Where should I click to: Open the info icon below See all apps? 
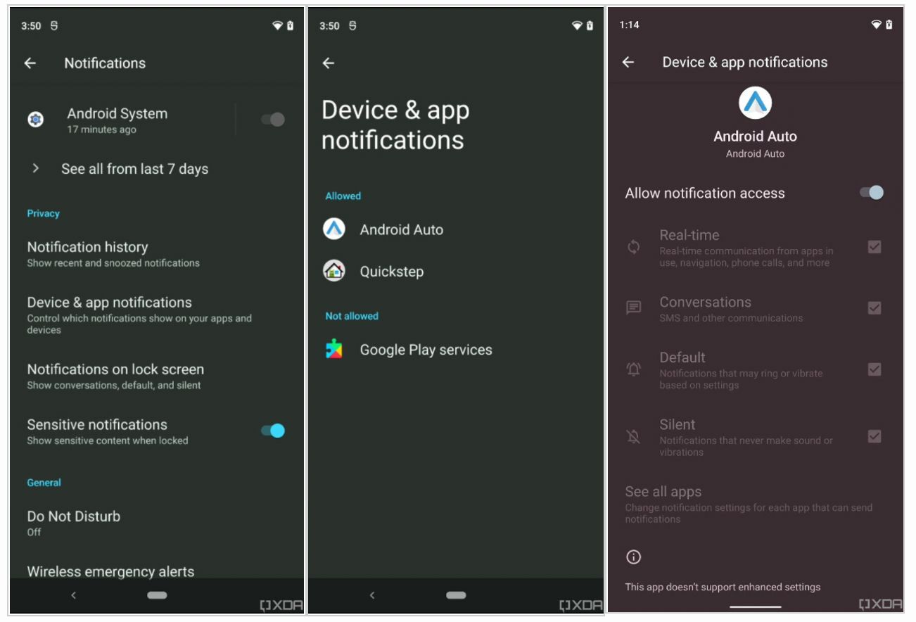(633, 557)
